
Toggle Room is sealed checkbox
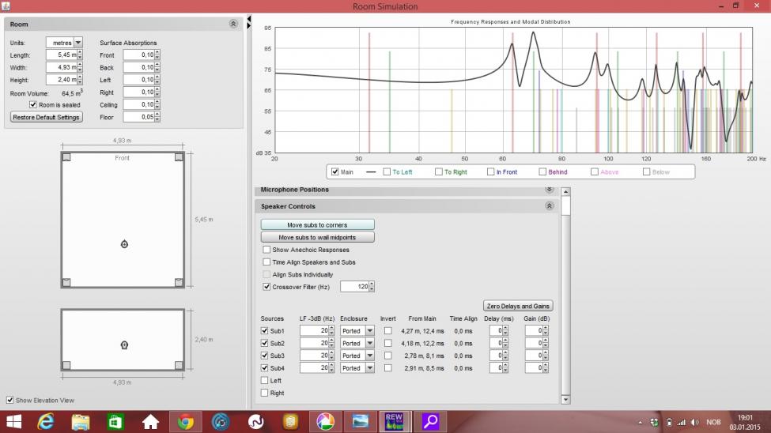[33, 104]
